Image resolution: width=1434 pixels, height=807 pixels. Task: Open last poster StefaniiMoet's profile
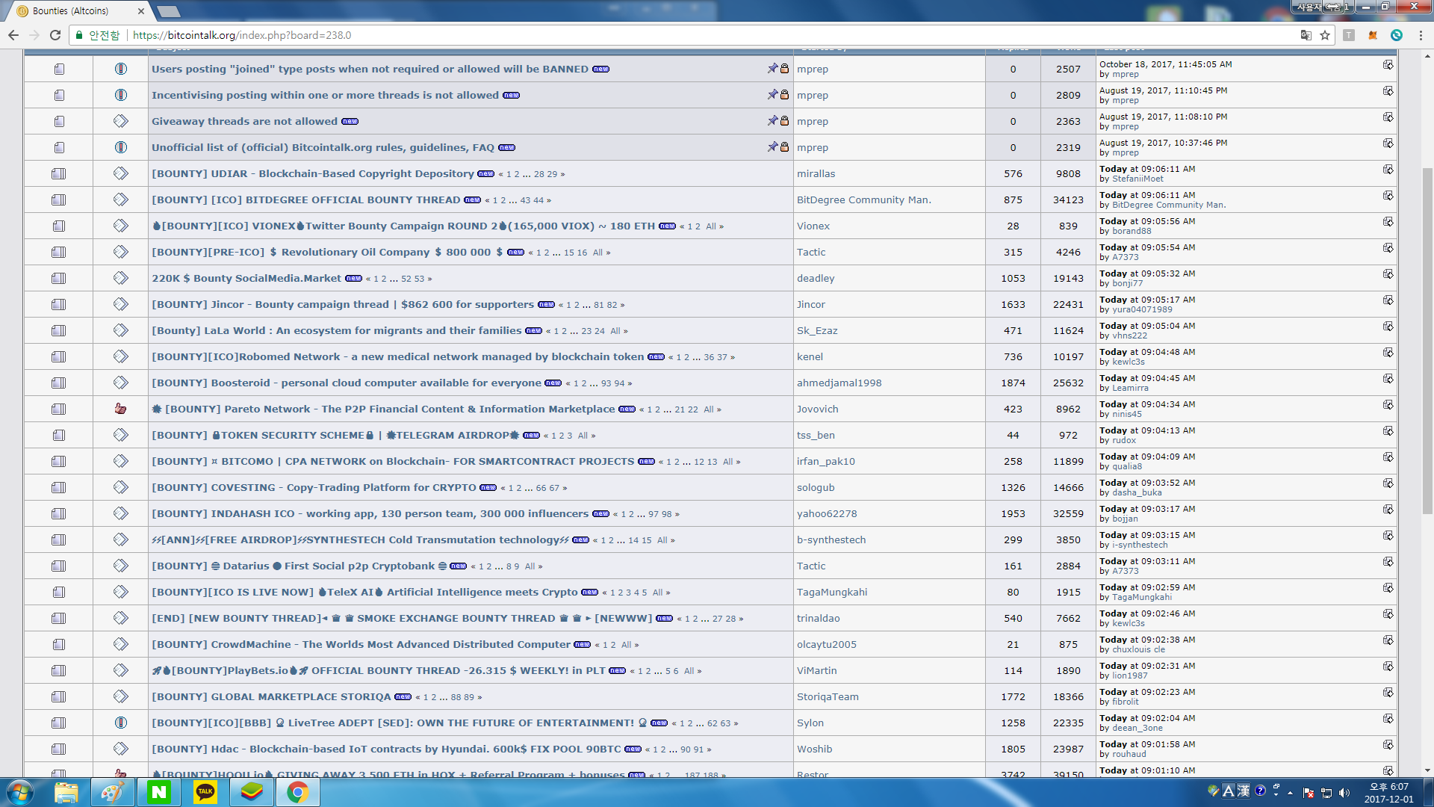tap(1137, 179)
